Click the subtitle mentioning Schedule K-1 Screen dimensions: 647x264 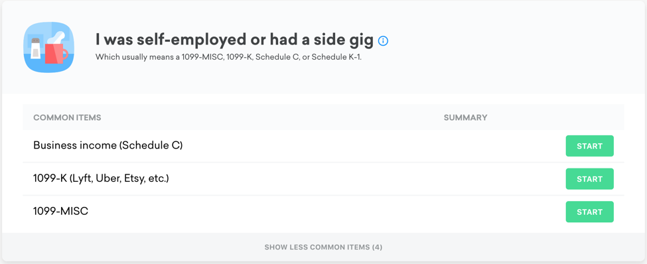(228, 57)
